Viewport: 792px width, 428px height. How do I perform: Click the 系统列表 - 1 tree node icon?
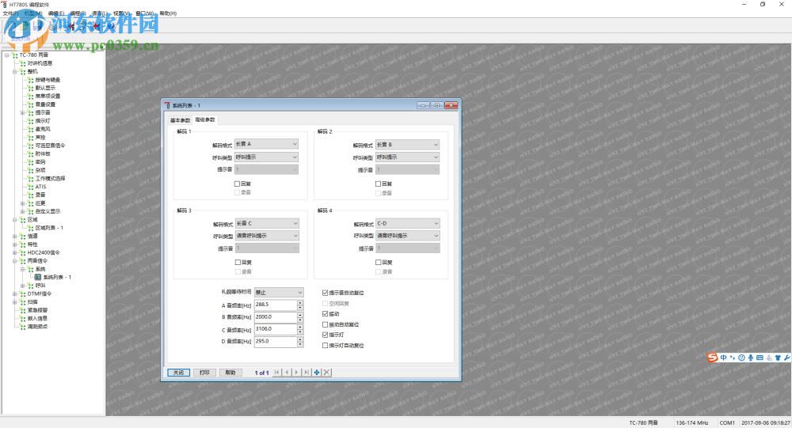pos(38,277)
